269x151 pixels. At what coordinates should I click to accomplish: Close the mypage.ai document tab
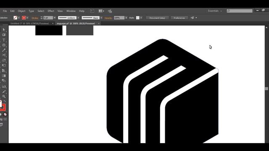[x=99, y=23]
